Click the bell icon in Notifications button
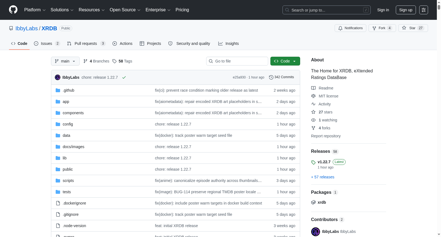 pos(340,28)
